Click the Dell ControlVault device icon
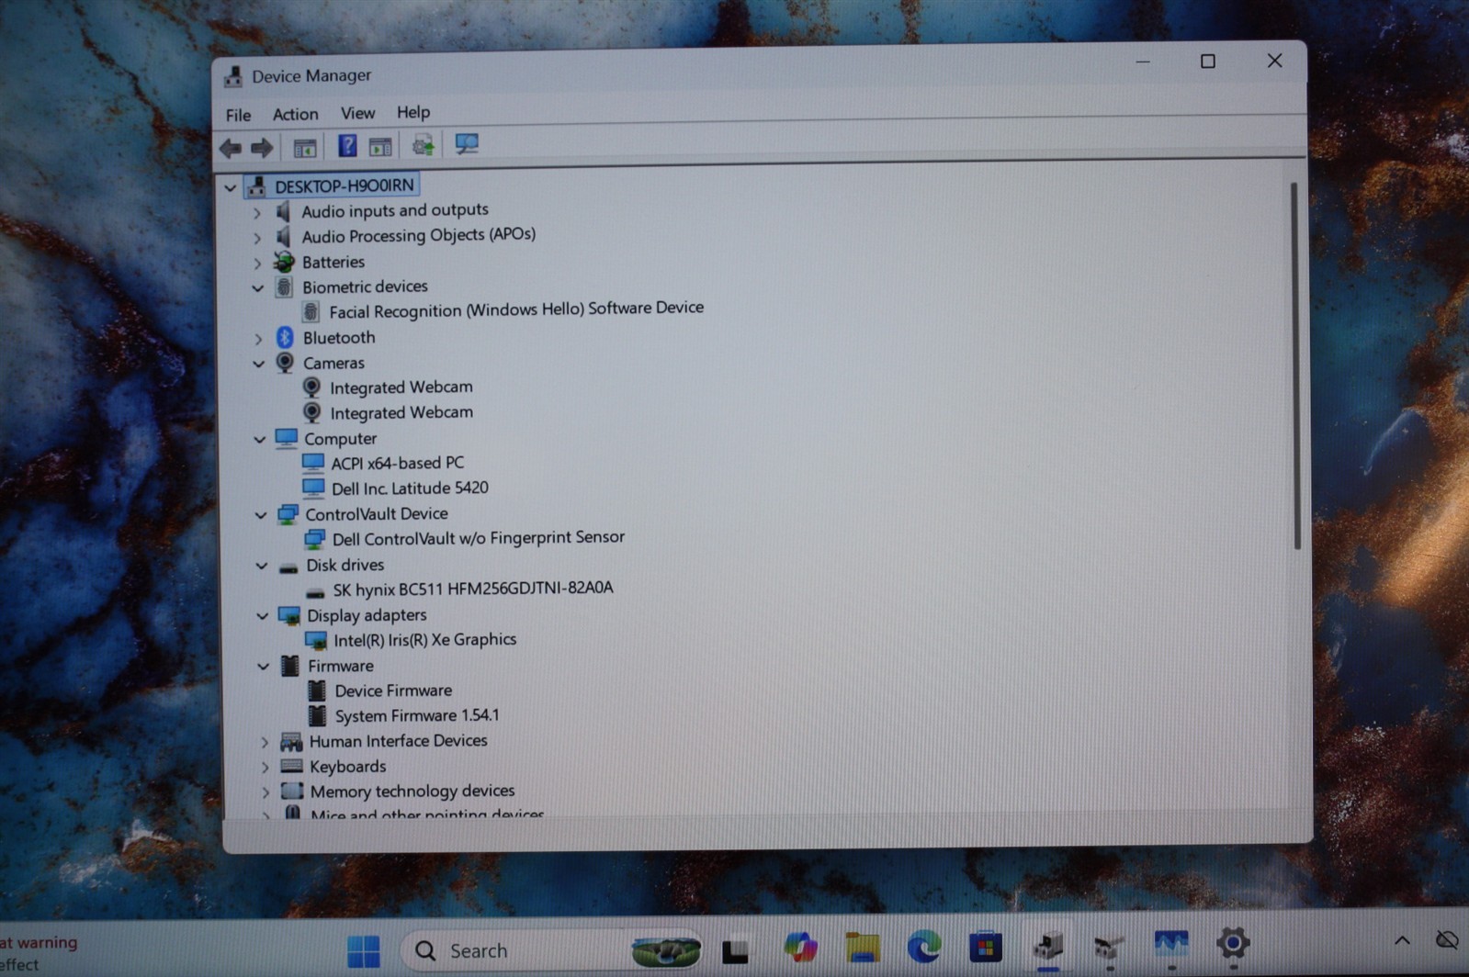This screenshot has width=1469, height=977. (314, 539)
